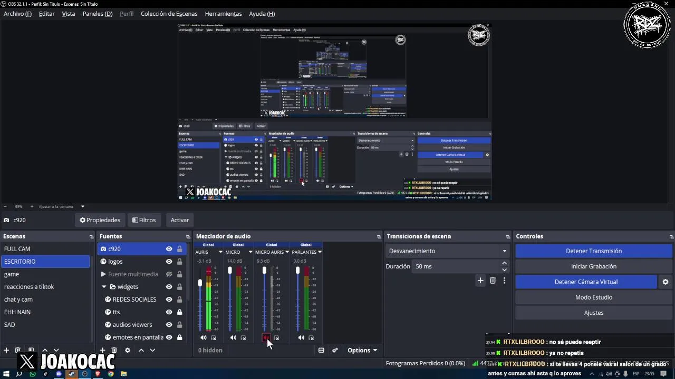The height and width of the screenshot is (379, 675).
Task: Hide the logos source
Action: click(169, 262)
